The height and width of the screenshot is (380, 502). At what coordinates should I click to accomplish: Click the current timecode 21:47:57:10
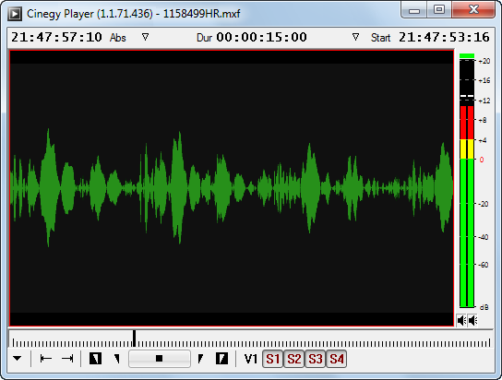(56, 37)
